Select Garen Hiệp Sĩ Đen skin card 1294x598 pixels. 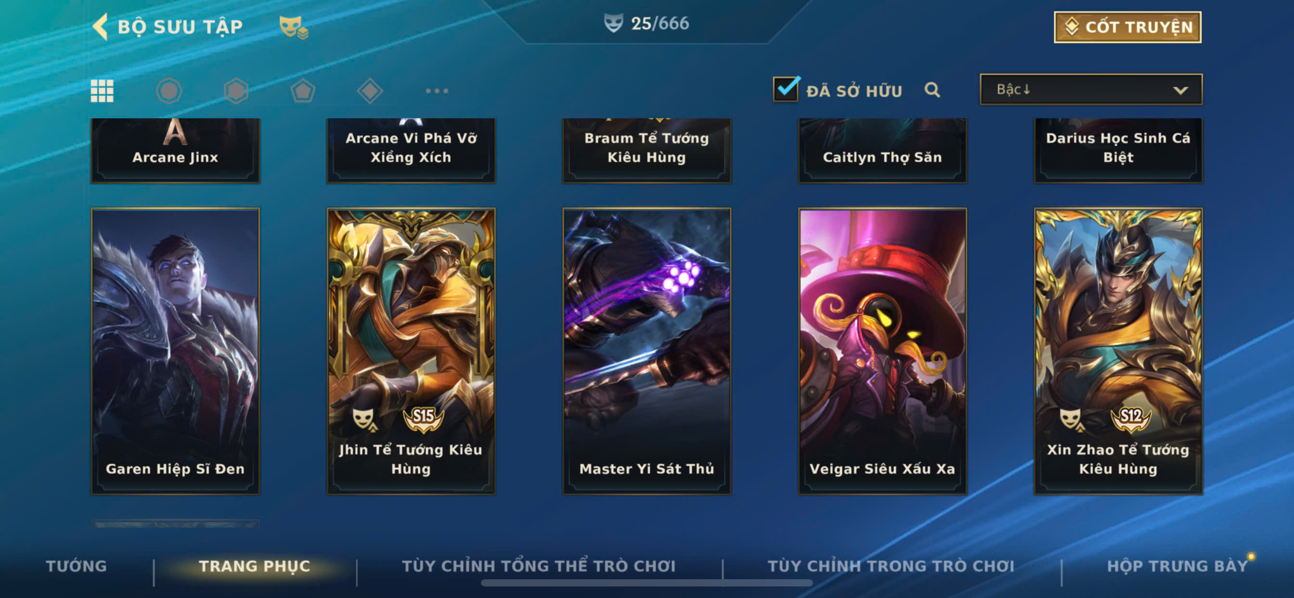(x=175, y=351)
